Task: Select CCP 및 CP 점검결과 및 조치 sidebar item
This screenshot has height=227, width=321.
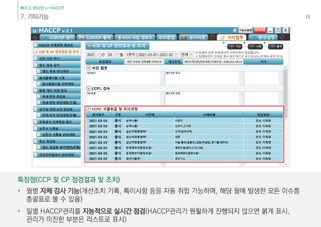Action: point(57,52)
